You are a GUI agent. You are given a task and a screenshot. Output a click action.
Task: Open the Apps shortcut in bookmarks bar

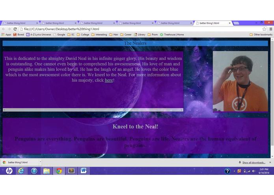pyautogui.click(x=6, y=35)
